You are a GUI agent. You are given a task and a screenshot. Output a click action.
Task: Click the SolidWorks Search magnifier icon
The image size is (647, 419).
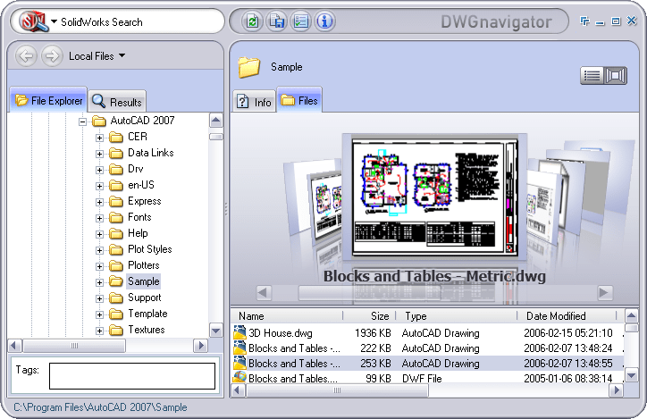tap(35, 21)
